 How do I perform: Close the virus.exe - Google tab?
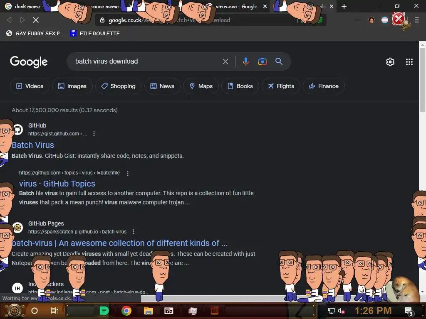[x=265, y=6]
